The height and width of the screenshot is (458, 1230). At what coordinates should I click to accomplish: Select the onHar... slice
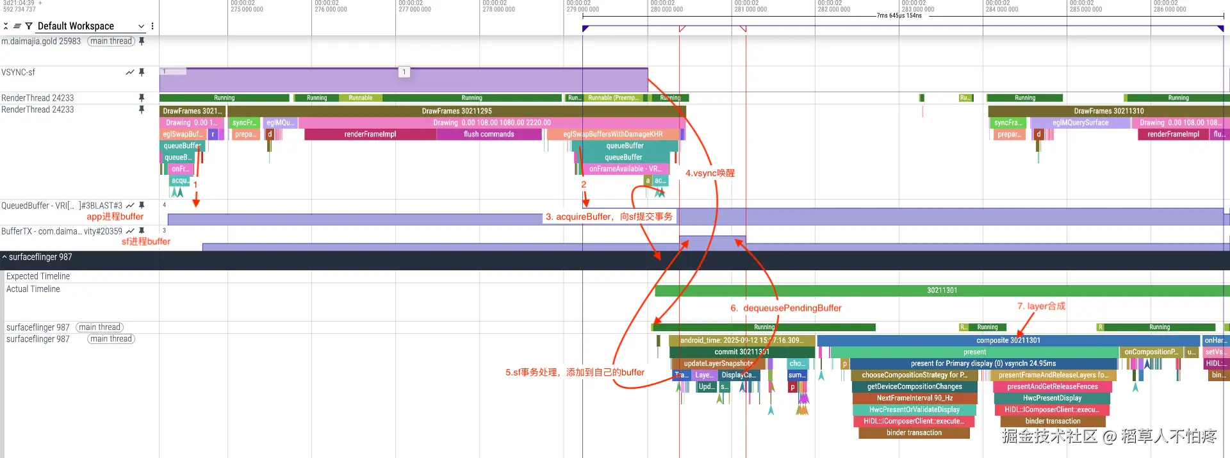pyautogui.click(x=1215, y=340)
